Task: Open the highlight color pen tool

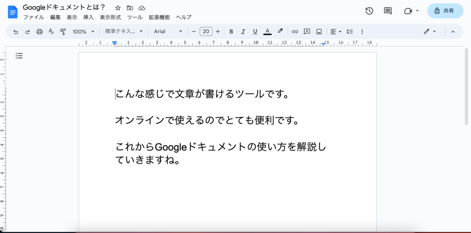Action: tap(280, 32)
